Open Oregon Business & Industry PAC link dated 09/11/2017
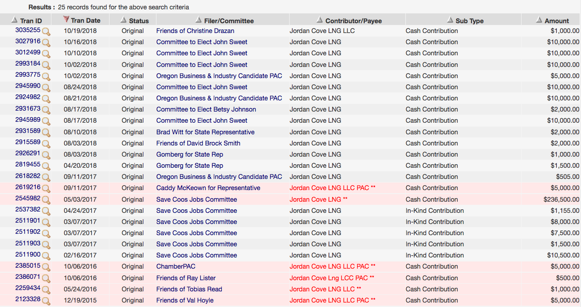The image size is (581, 307). click(219, 177)
